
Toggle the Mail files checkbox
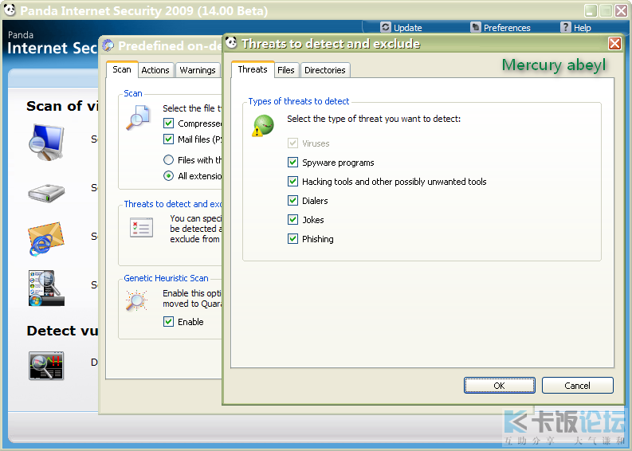pyautogui.click(x=168, y=139)
